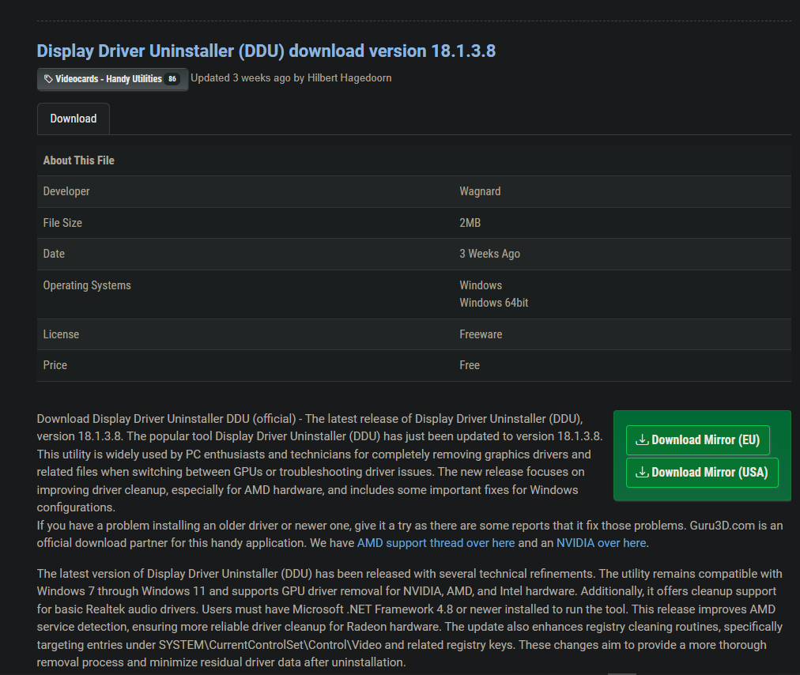Click the File Size label
Screen dimensions: 800x675
[62, 223]
